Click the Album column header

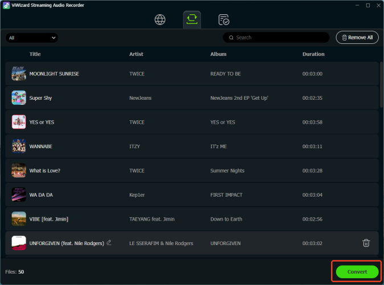click(218, 54)
